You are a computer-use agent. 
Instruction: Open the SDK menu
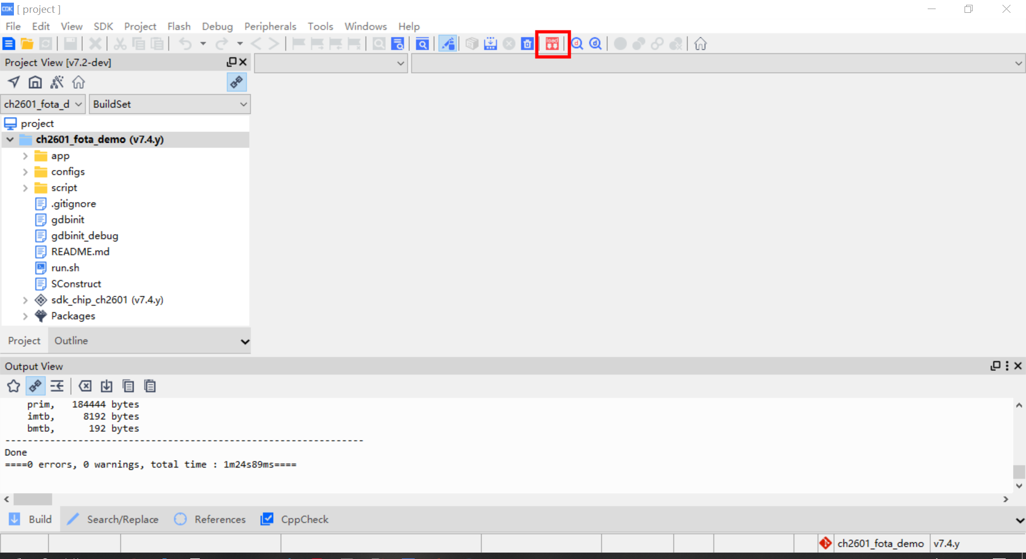point(103,26)
